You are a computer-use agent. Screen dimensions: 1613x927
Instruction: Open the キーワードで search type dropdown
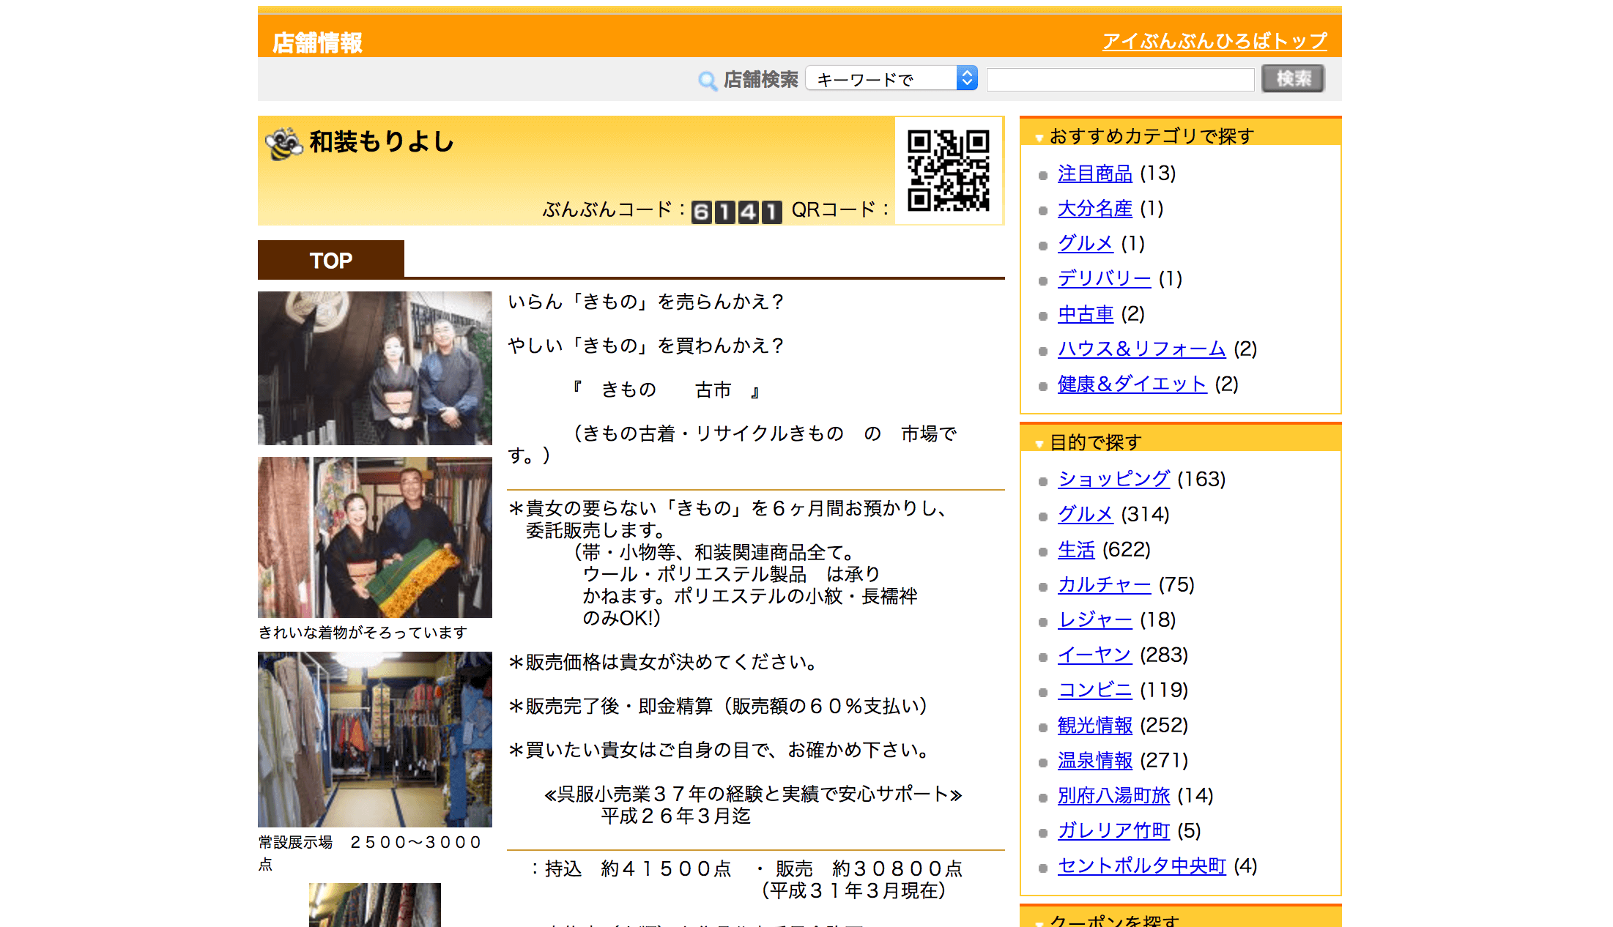pos(891,78)
